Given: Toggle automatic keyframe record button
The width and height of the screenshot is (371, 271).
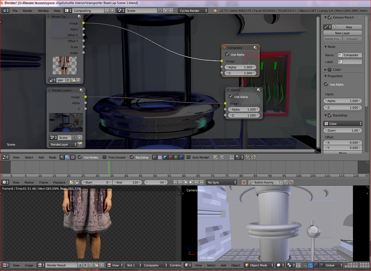Looking at the screenshot, I should pyautogui.click(x=244, y=182).
